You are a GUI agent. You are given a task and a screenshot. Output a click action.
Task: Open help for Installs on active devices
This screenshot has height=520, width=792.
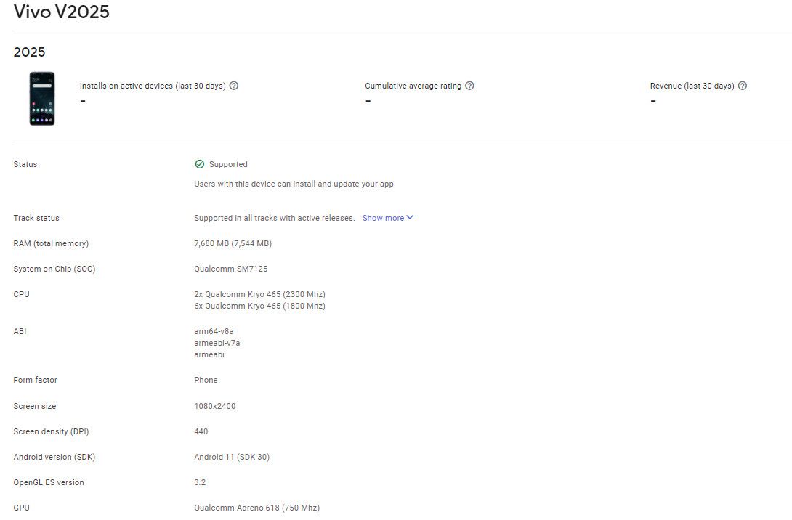234,86
